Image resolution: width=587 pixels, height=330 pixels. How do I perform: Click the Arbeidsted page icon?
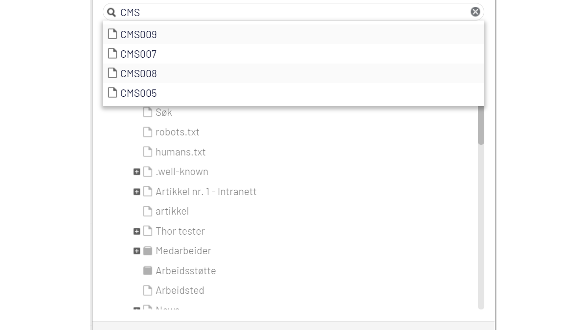(x=148, y=290)
